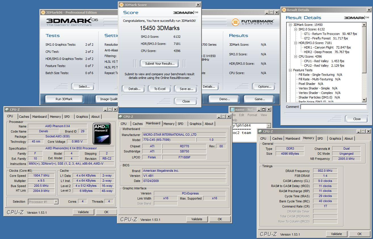Click the Result Details tree scrollbar down arrow
Screen dimensions: 373x239
[364, 100]
